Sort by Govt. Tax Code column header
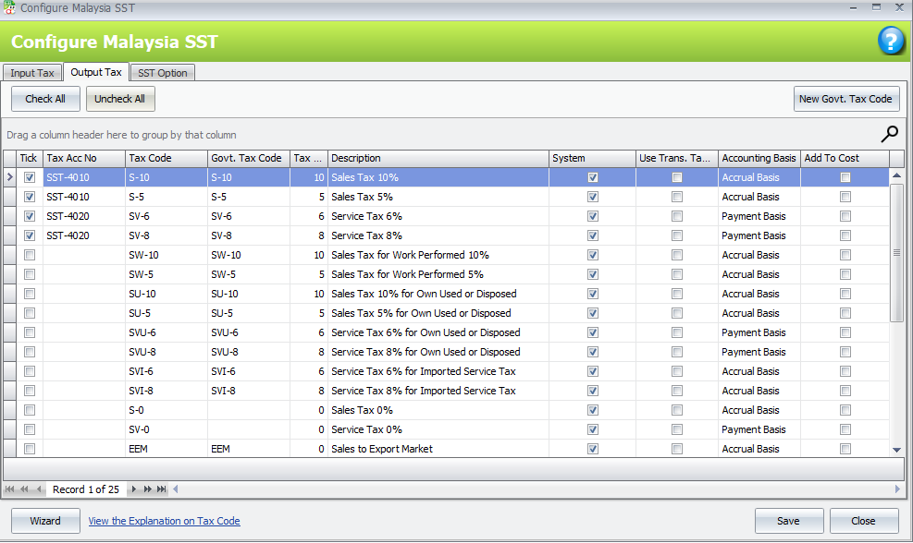This screenshot has width=913, height=543. [249, 158]
